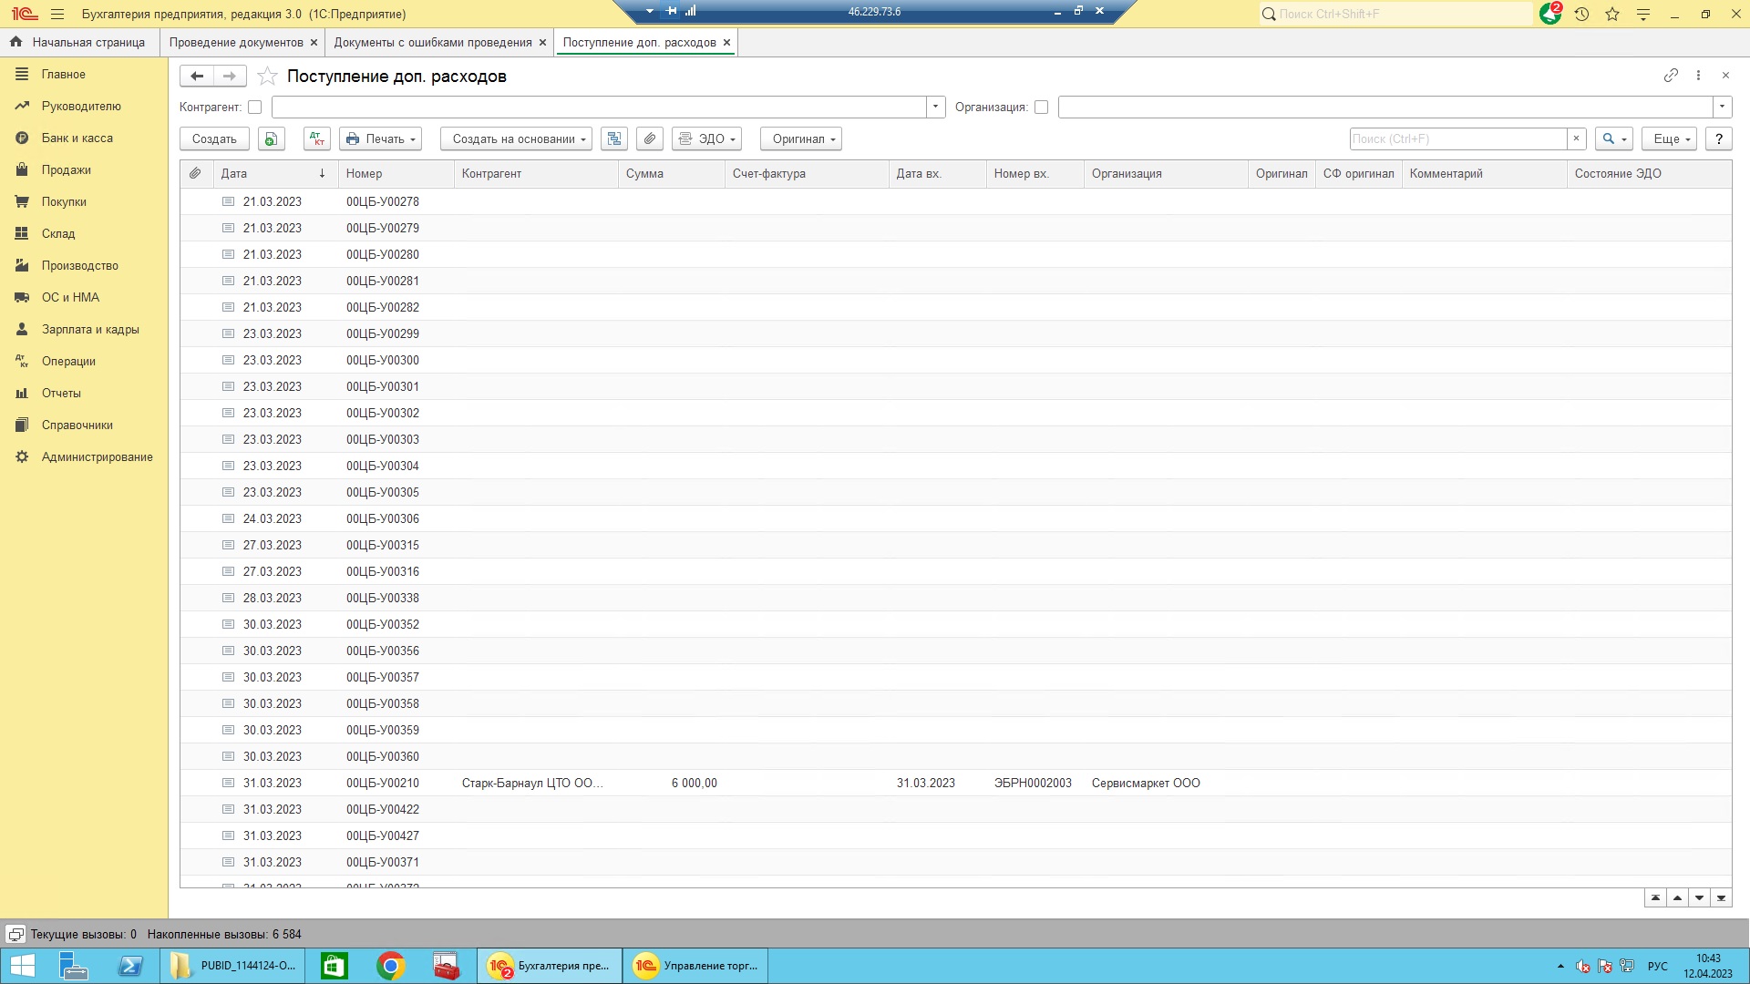Open Справочники section in sidebar
Screen dimensions: 1750x984
tap(77, 425)
